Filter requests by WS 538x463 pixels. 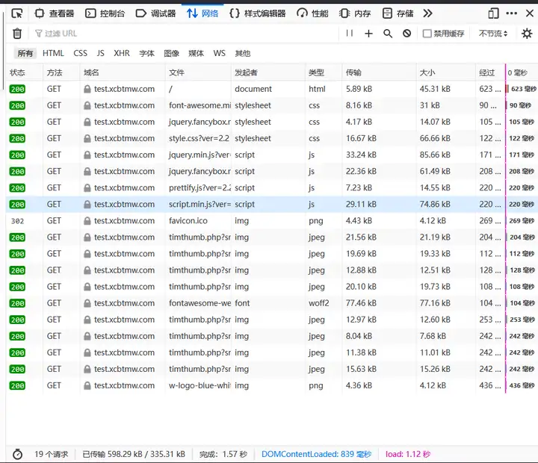tap(219, 53)
